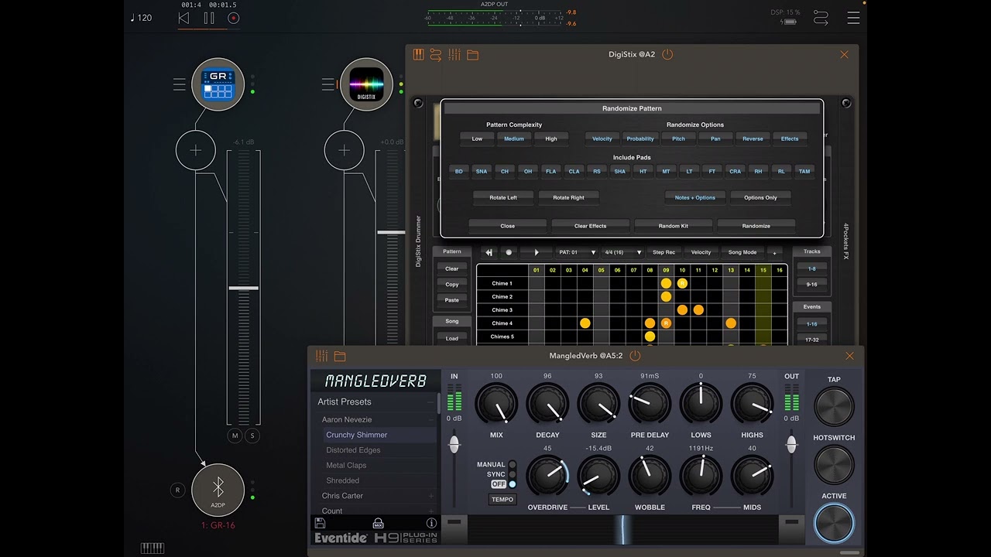Image resolution: width=991 pixels, height=557 pixels.
Task: Open the 4/4 (16) time signature dropdown
Action: pos(622,252)
